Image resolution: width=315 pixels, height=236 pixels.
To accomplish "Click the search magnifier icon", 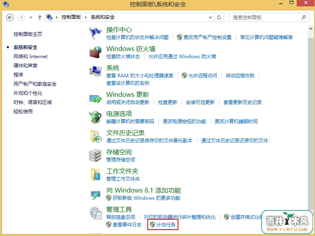I will point(303,17).
